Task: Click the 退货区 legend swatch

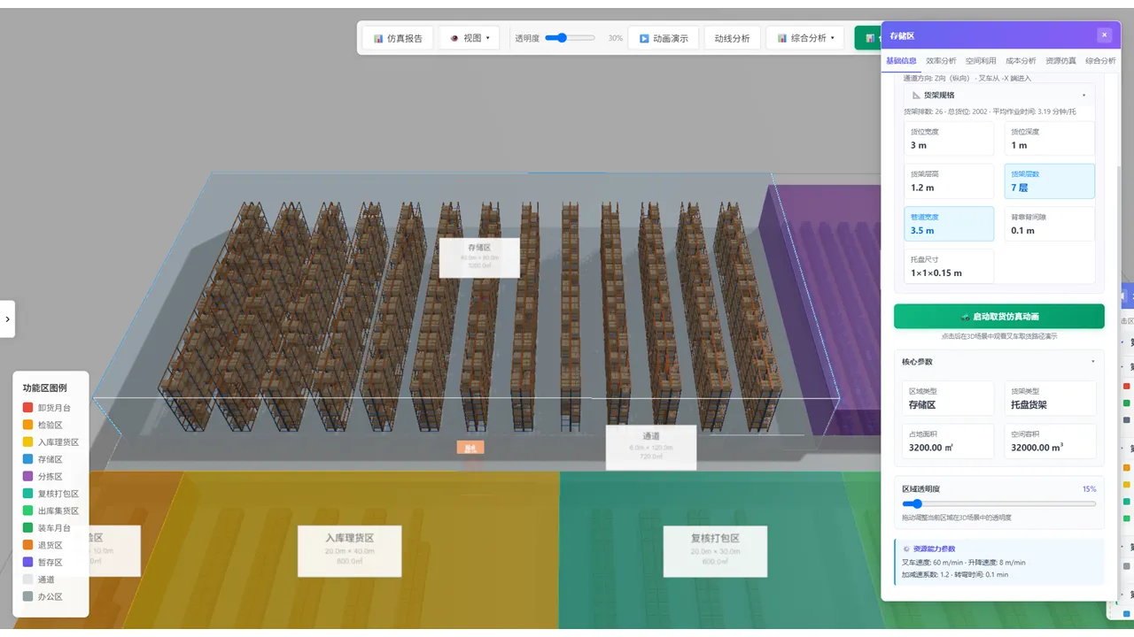Action: click(x=28, y=545)
